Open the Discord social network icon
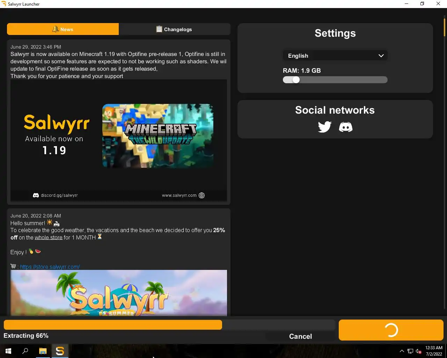Viewport: 447px width, 358px height. 346,127
